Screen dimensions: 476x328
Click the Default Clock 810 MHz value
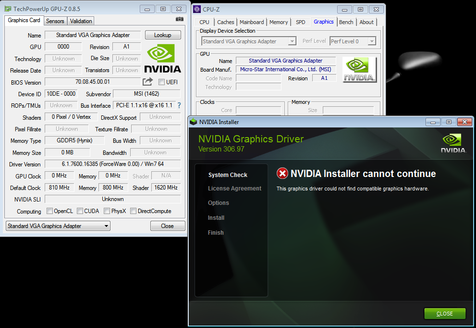click(59, 188)
